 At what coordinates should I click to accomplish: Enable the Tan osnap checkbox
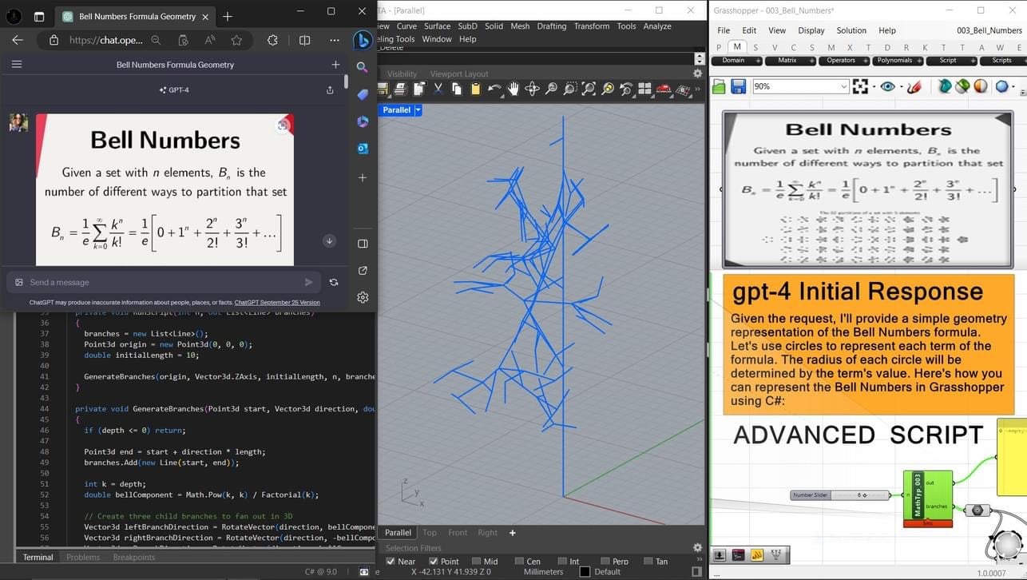pyautogui.click(x=648, y=562)
